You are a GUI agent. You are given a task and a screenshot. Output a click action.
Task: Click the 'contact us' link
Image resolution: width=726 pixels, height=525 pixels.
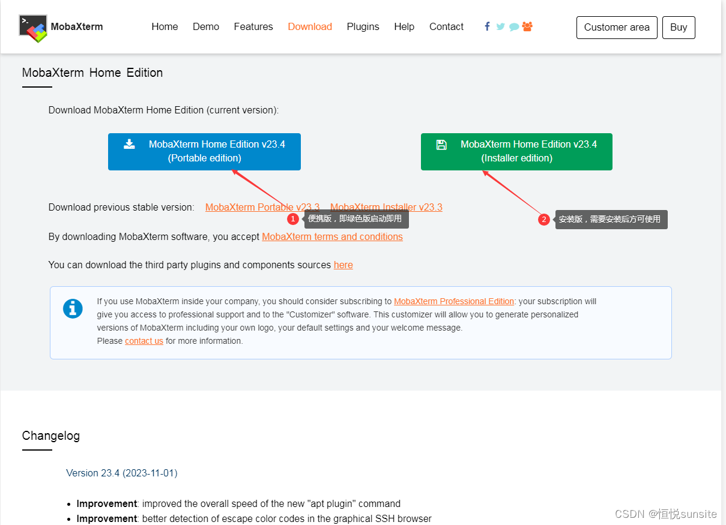144,341
